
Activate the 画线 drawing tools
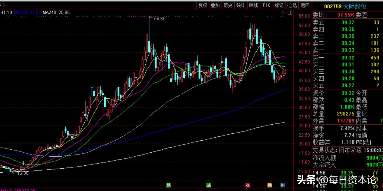[253, 5]
